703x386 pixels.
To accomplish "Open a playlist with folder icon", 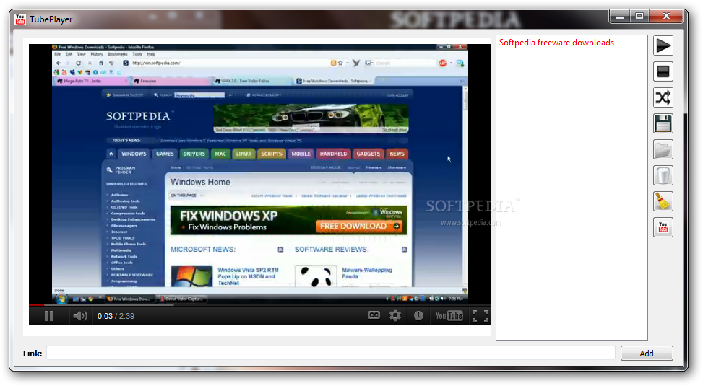I will (663, 149).
